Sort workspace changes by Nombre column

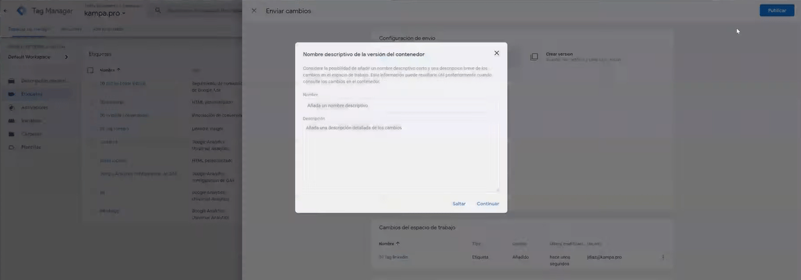(x=389, y=244)
